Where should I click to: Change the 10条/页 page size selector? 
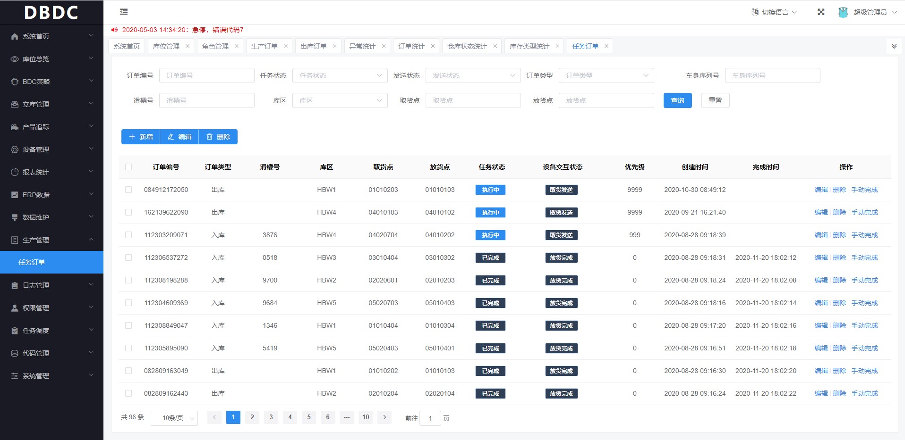coord(174,418)
